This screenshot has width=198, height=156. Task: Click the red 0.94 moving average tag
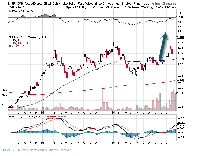click(180, 80)
